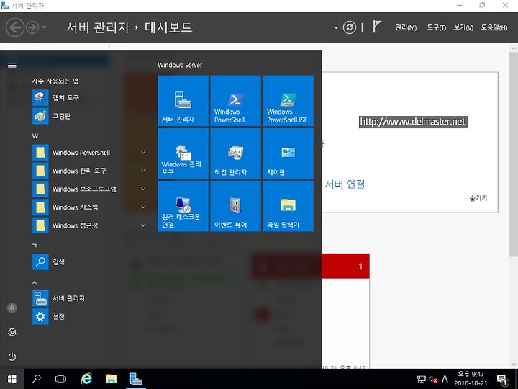
Task: Open the settings gear in Start sidebar
Action: pos(12,332)
